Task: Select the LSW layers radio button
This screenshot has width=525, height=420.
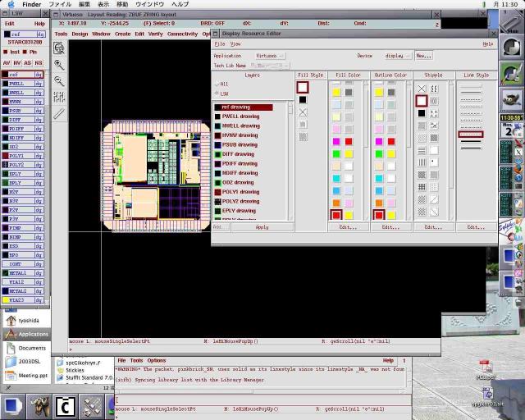Action: (217, 94)
